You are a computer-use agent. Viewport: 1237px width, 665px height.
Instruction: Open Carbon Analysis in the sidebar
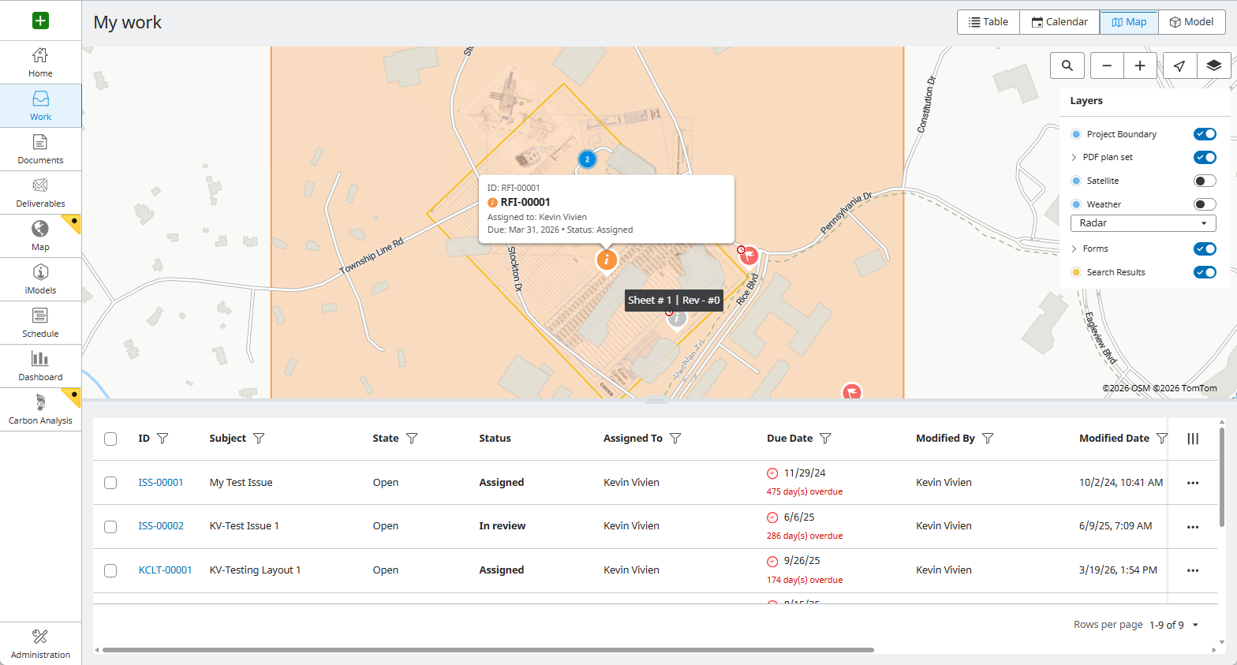pos(40,409)
